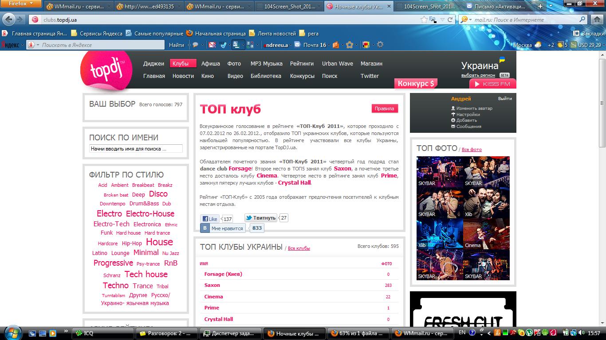Reload the page with the refresh icon

[x=450, y=20]
